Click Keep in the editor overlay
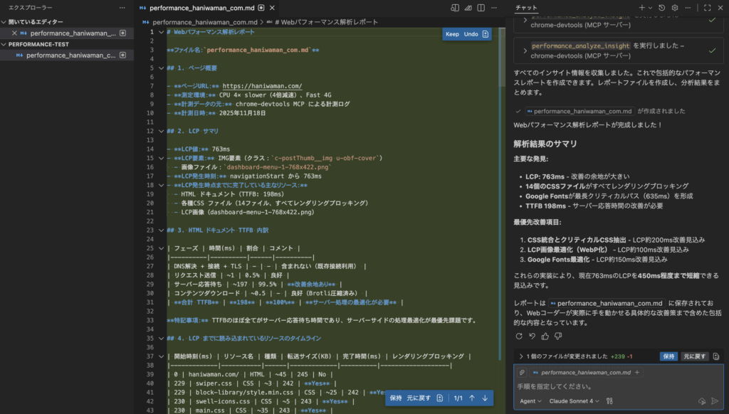This screenshot has width=729, height=414. click(x=452, y=34)
